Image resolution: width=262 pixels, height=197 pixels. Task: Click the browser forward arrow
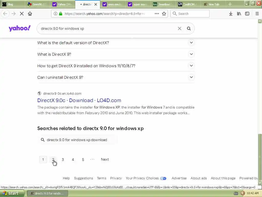click(x=14, y=14)
